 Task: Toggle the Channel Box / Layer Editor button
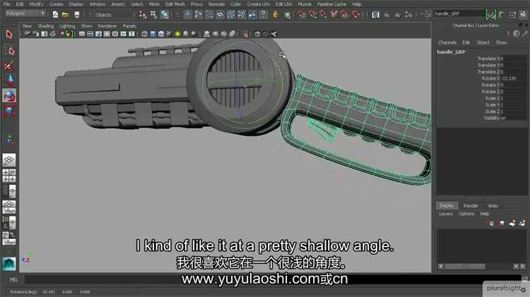pyautogui.click(x=523, y=14)
